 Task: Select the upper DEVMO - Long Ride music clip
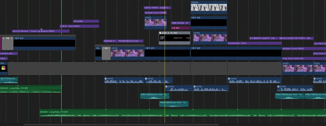click(31, 89)
